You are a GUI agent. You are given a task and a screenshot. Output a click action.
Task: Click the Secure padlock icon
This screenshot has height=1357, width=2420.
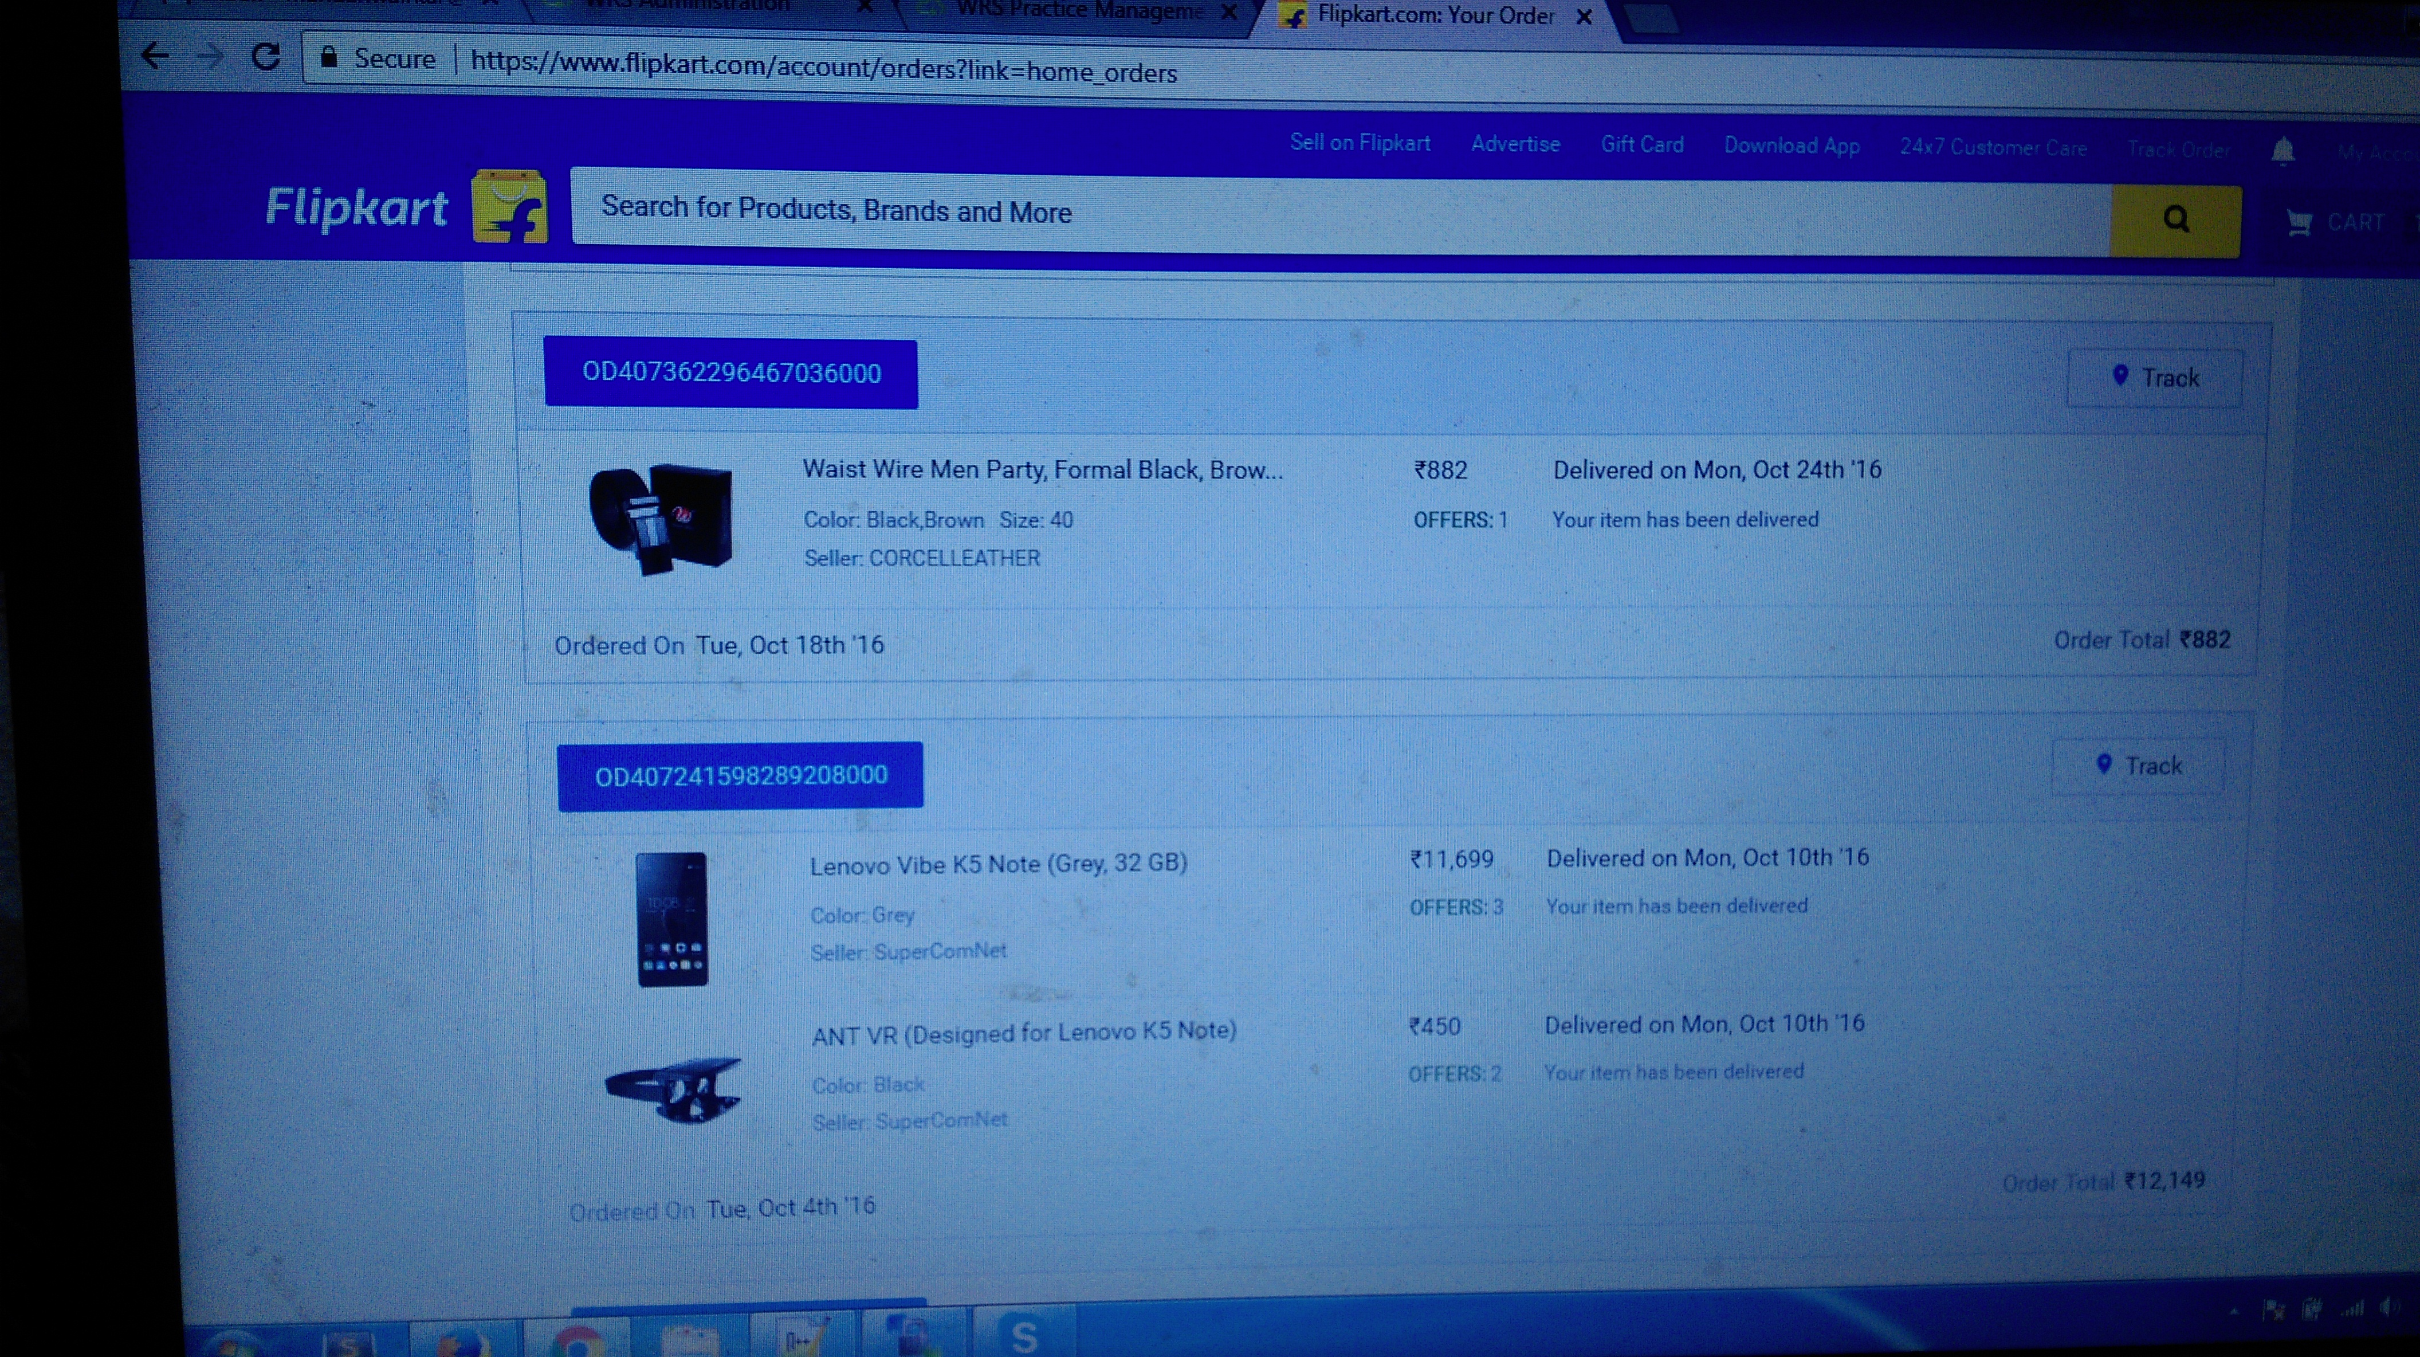click(x=328, y=56)
